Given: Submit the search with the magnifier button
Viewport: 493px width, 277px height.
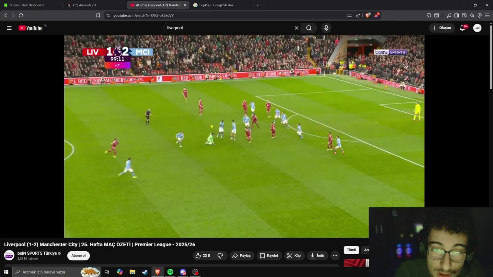Looking at the screenshot, I should (309, 28).
